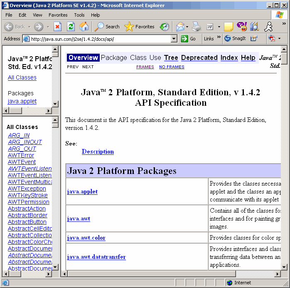Open the Back button history dropdown

[29, 27]
